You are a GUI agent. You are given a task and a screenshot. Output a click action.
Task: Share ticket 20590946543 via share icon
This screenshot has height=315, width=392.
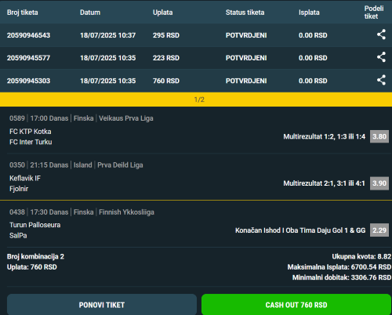(381, 34)
